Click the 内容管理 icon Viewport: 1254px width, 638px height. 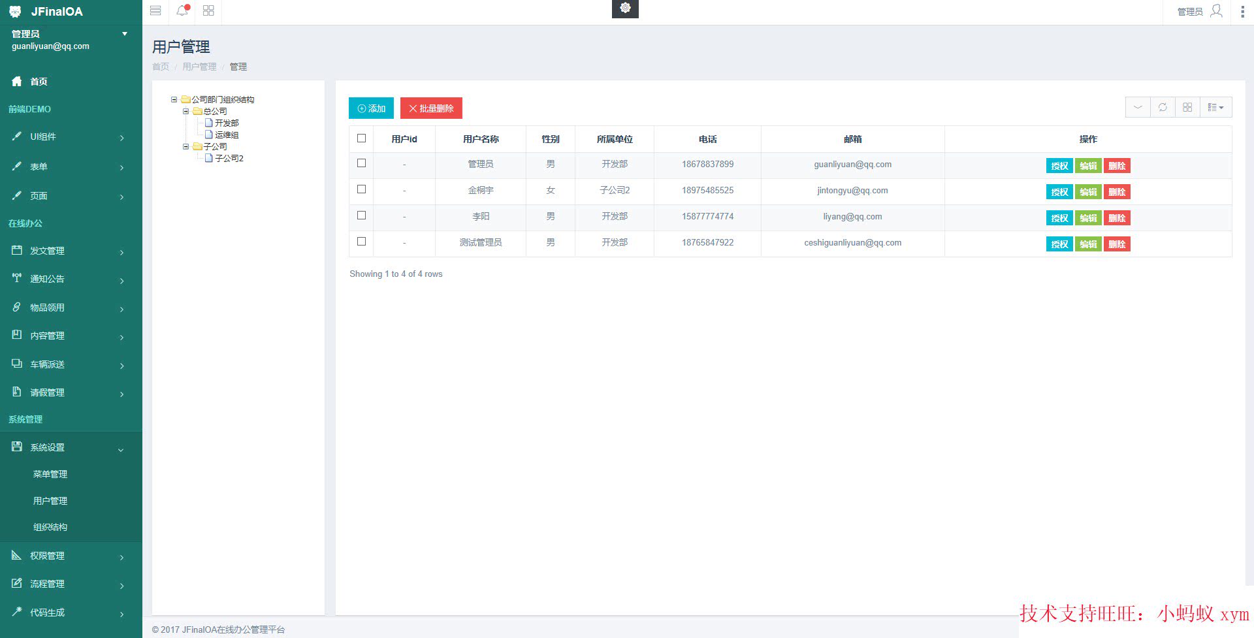pyautogui.click(x=17, y=335)
